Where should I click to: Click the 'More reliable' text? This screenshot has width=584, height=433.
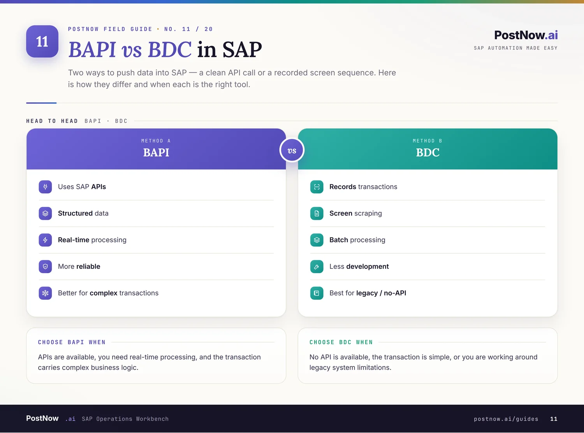point(79,266)
